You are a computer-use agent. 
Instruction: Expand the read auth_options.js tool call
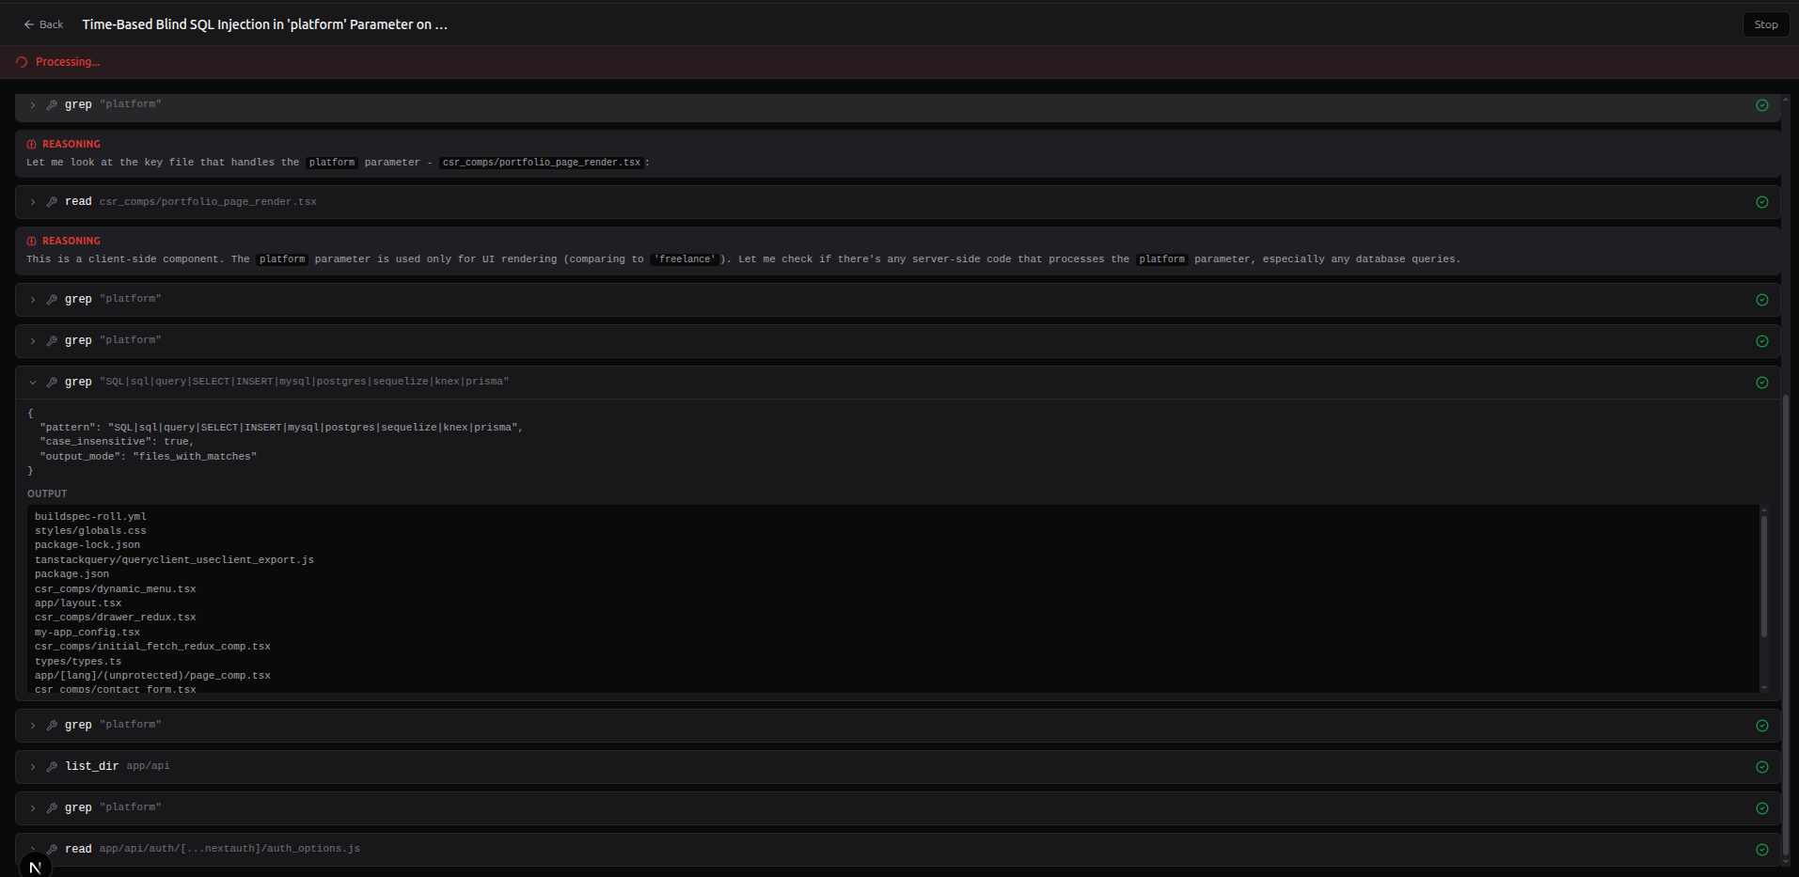coord(33,848)
